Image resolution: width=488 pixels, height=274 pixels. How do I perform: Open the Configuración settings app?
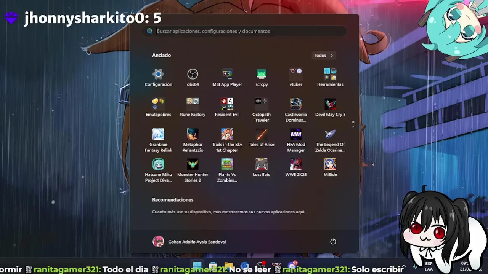(158, 78)
